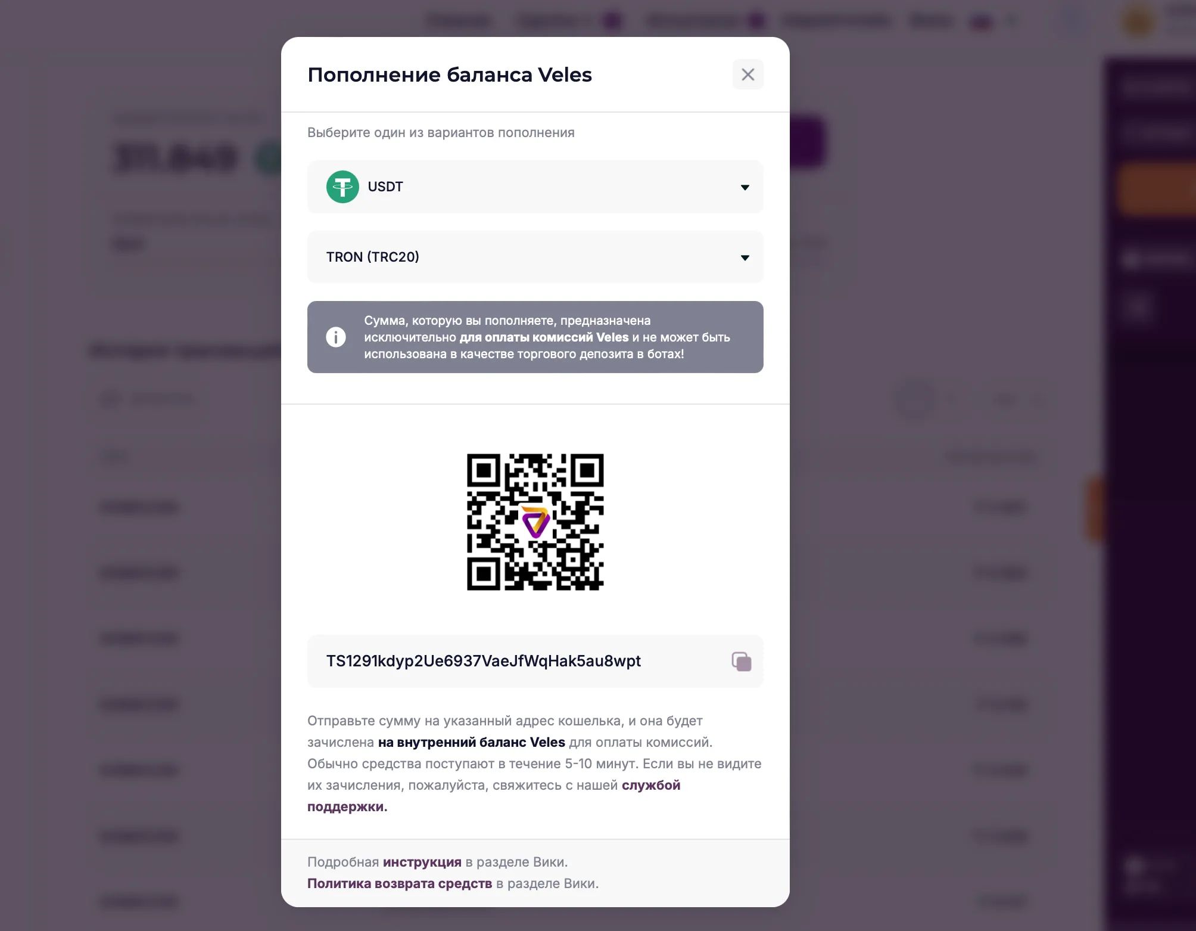Copy the wallet address using the copy icon
The height and width of the screenshot is (931, 1196).
(x=740, y=661)
